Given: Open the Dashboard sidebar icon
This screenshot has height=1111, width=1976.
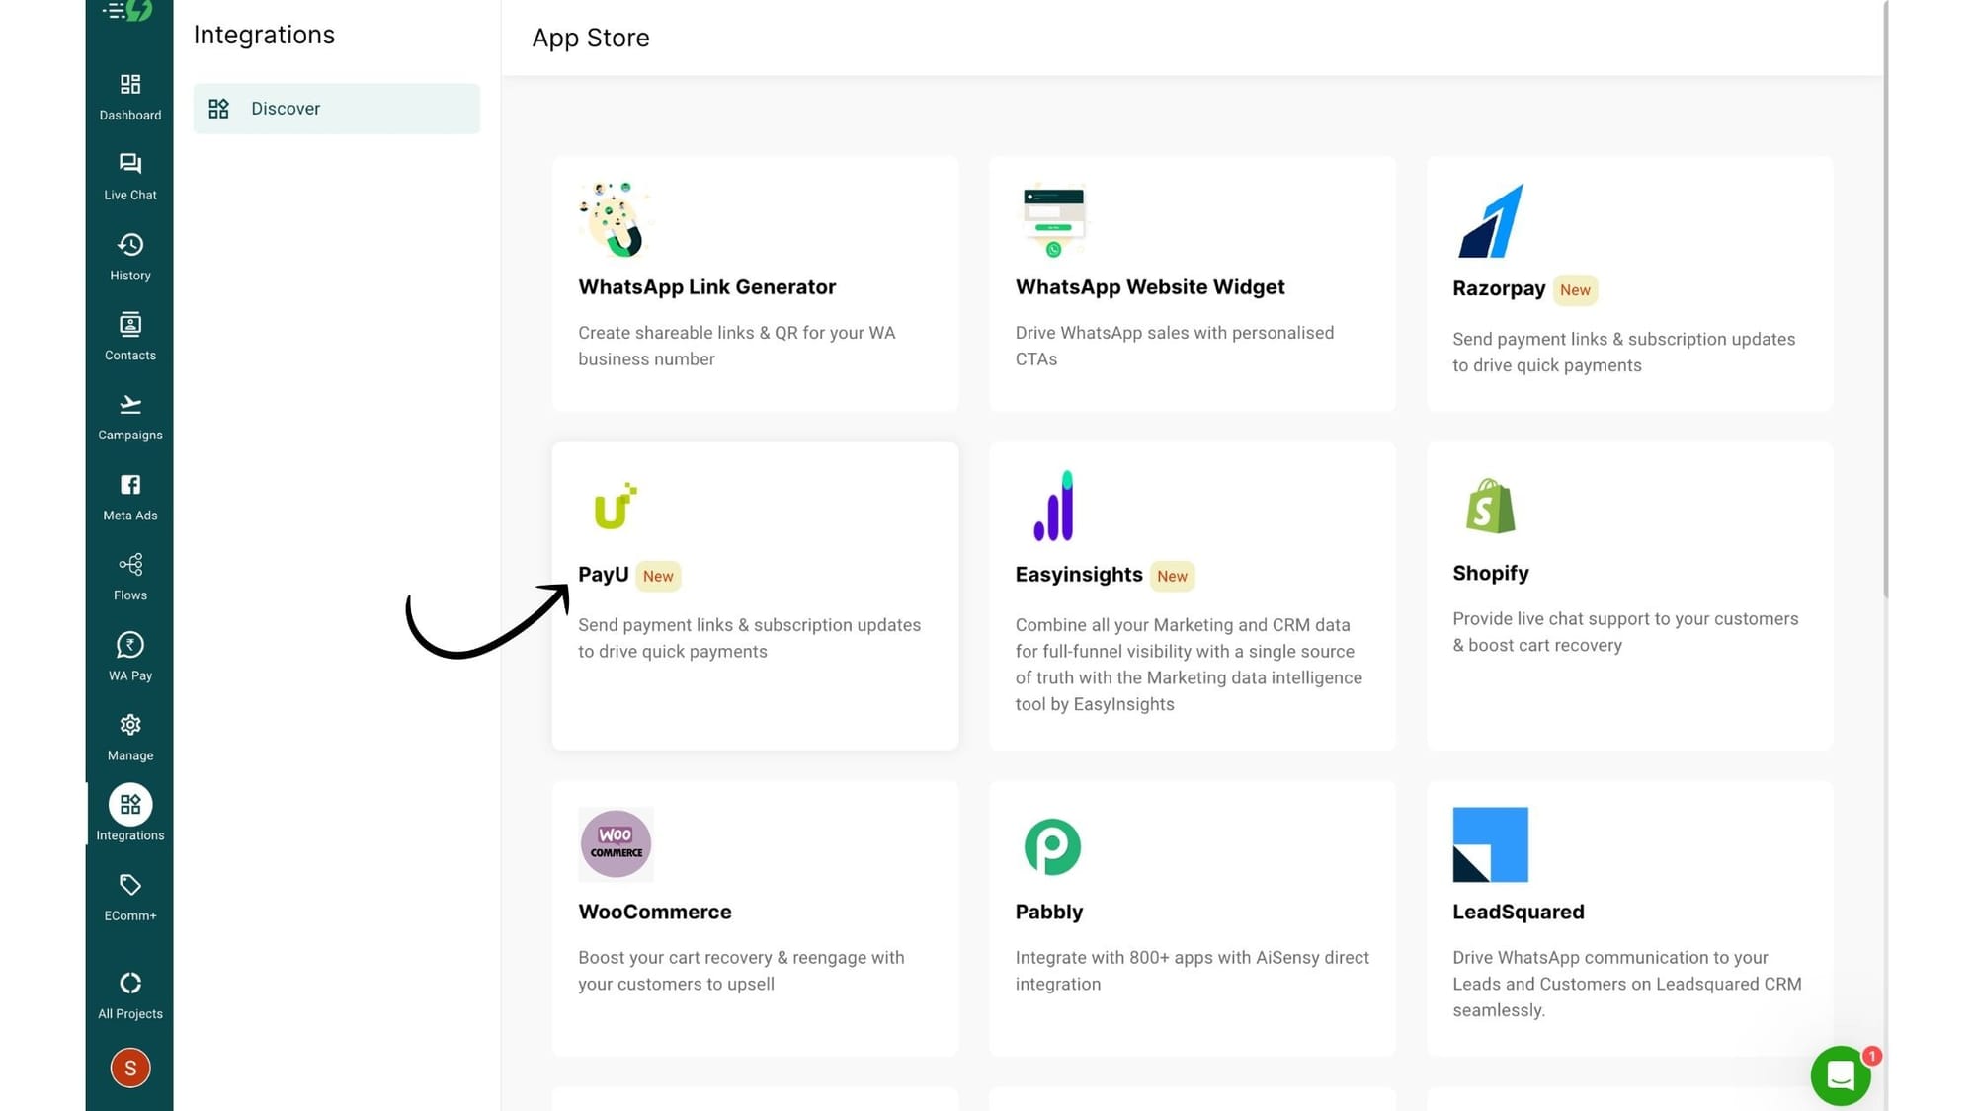Looking at the screenshot, I should tap(129, 96).
